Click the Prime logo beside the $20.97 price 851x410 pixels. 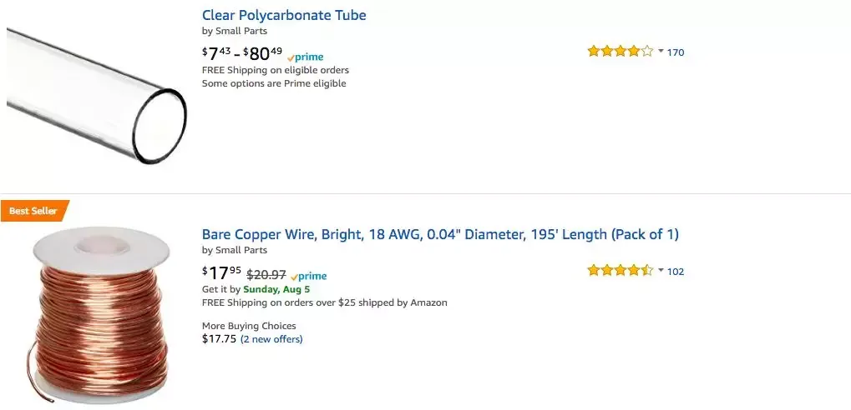click(308, 277)
